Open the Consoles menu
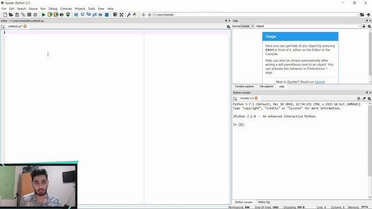Viewport: 372px width, 209px height. 66,9
